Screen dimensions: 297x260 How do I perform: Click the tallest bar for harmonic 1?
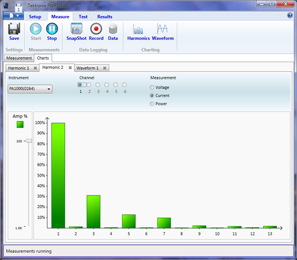click(58, 175)
